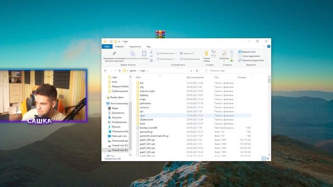
Task: Open the Копировать в dropdown
Action: click(x=166, y=59)
